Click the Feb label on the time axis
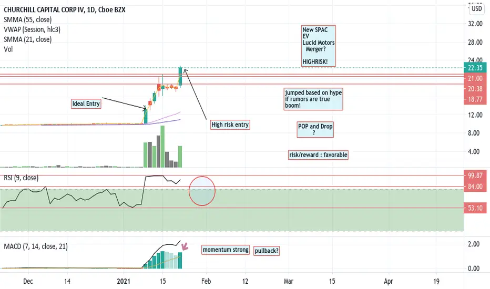This screenshot has width=490, height=289. point(206,281)
